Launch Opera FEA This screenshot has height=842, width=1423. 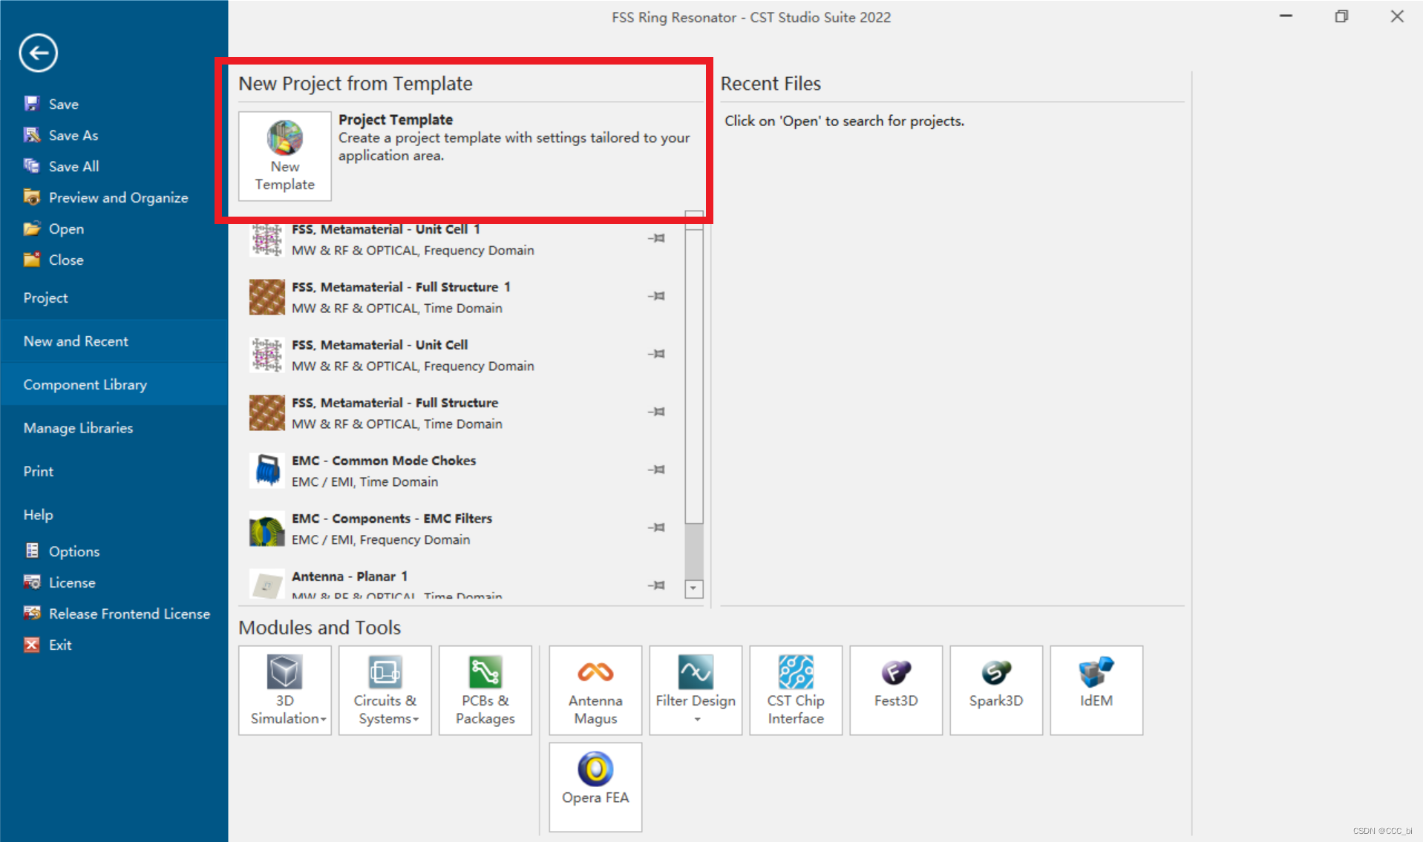595,787
